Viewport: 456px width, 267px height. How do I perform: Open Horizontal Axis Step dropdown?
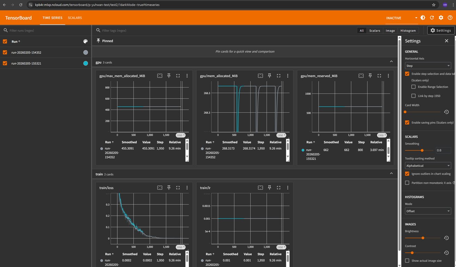428,66
